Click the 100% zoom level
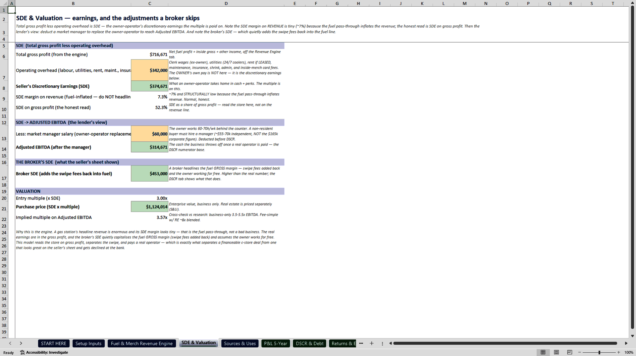636x356 pixels. tap(629, 352)
